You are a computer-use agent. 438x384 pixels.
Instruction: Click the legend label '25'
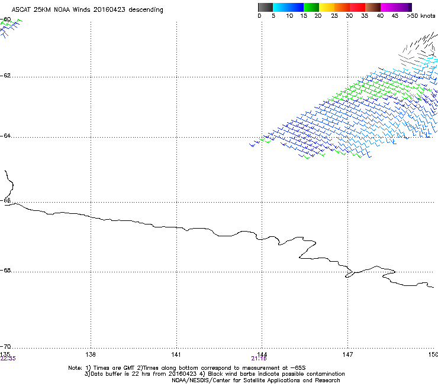pyautogui.click(x=334, y=16)
